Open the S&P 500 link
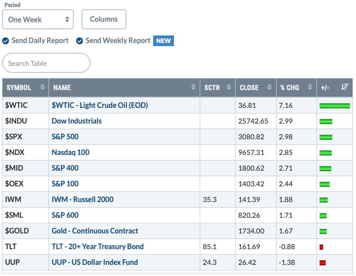Screen dimensions: 356x276 pyautogui.click(x=65, y=137)
